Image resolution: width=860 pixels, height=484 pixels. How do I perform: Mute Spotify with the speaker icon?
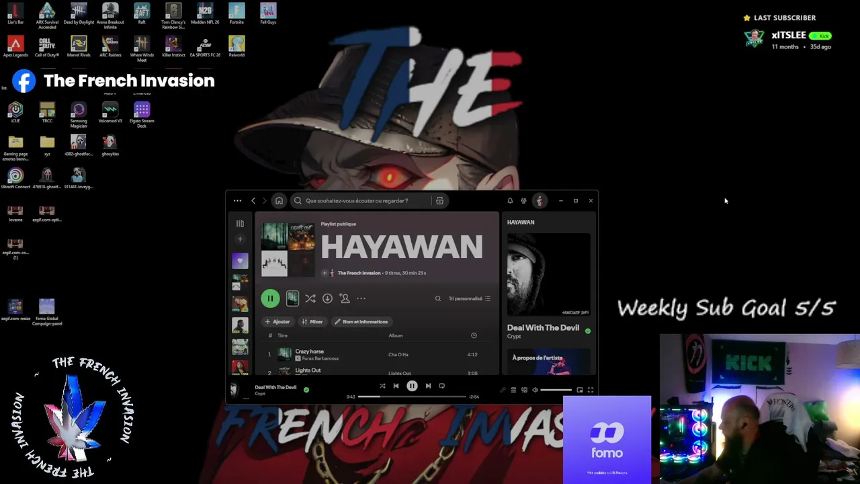click(535, 390)
